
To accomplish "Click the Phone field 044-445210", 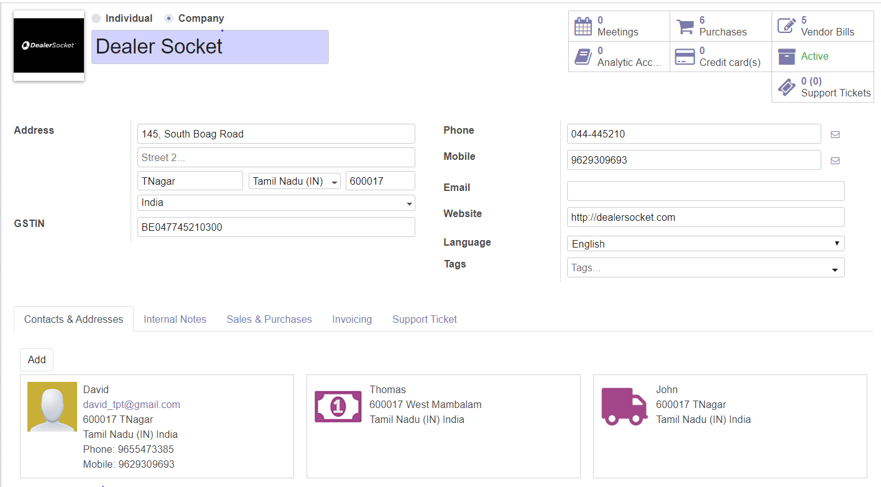I will pyautogui.click(x=694, y=134).
